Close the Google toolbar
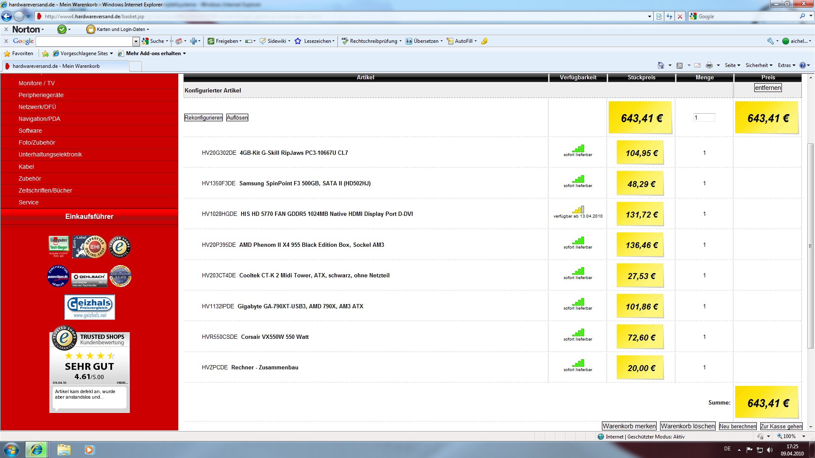This screenshot has height=458, width=815. tap(6, 41)
